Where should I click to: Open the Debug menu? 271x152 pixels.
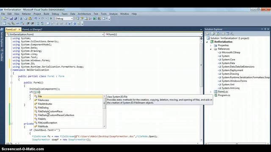[x=55, y=14]
